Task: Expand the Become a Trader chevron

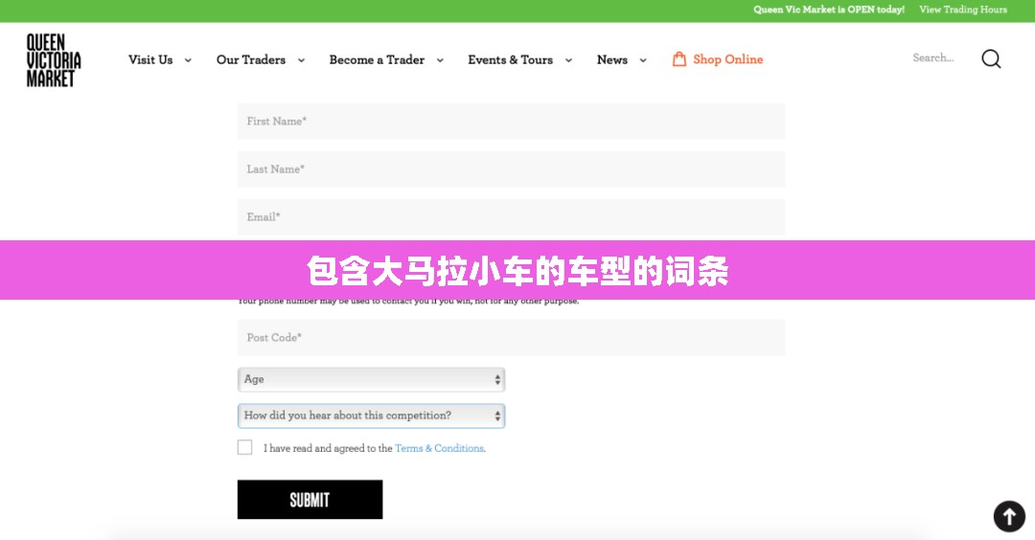Action: [x=440, y=60]
